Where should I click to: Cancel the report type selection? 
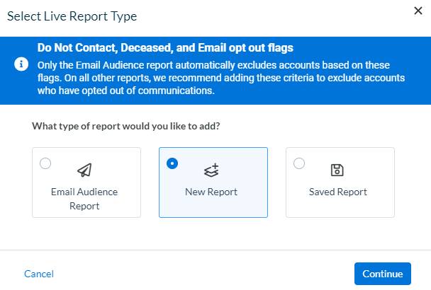39,274
